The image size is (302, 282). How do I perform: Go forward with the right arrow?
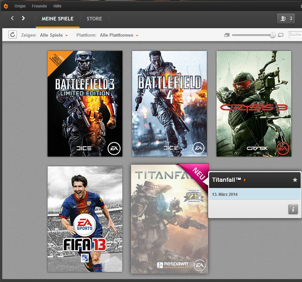click(23, 18)
